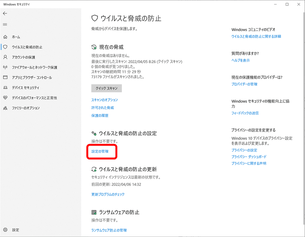Select ウイルスと脅威の防止 in sidebar
Screen dimensions: 305x237
(x=27, y=47)
